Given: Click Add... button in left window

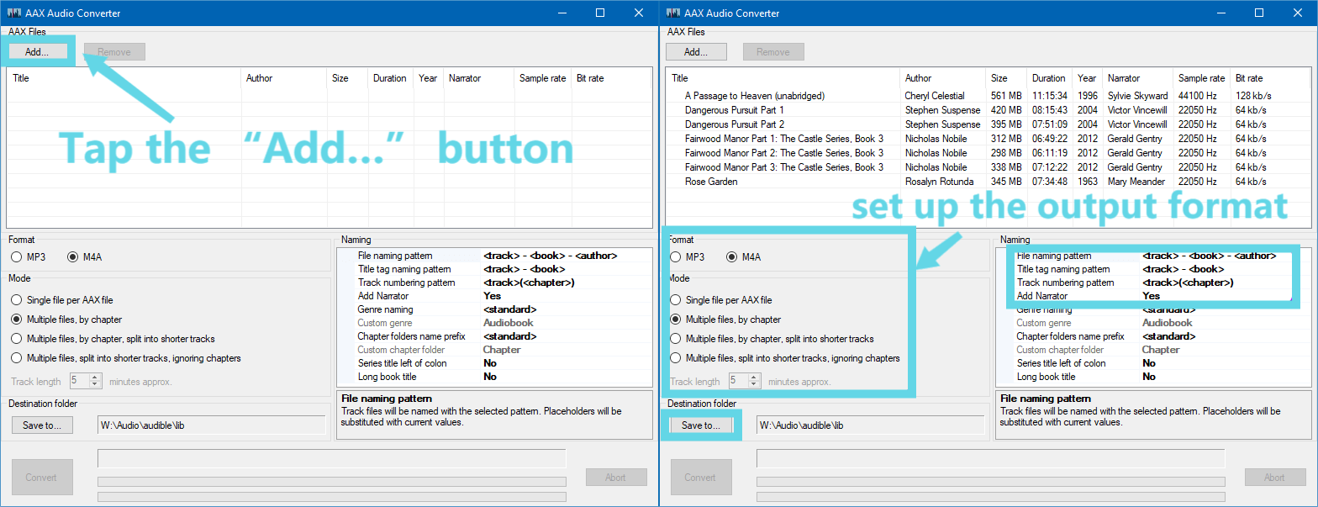Looking at the screenshot, I should [x=37, y=52].
